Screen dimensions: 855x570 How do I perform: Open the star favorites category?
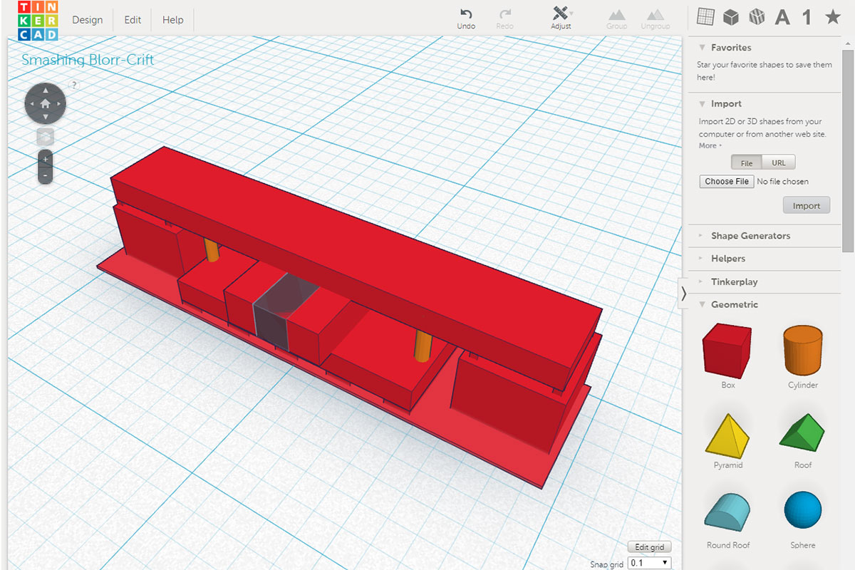pos(832,17)
